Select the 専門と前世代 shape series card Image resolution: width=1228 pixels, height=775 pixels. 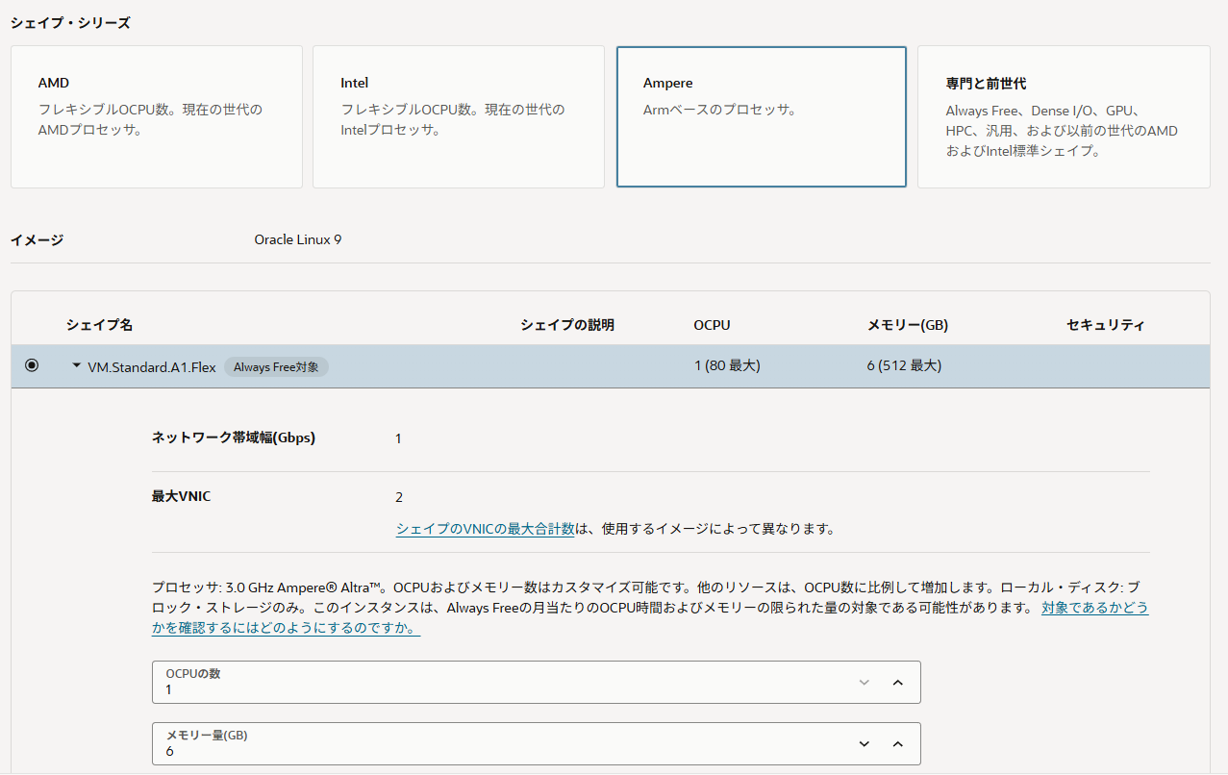click(x=1064, y=116)
